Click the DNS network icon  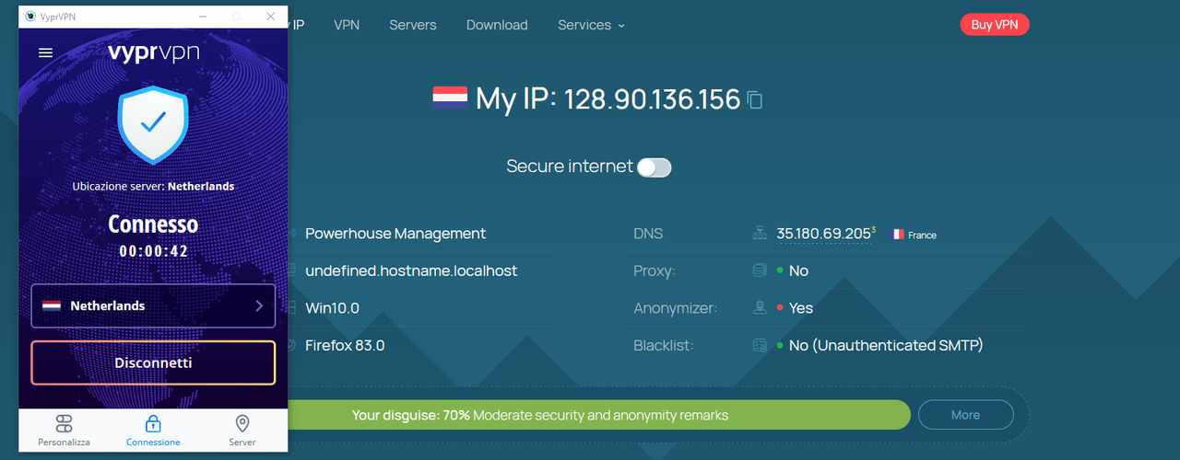pyautogui.click(x=760, y=234)
